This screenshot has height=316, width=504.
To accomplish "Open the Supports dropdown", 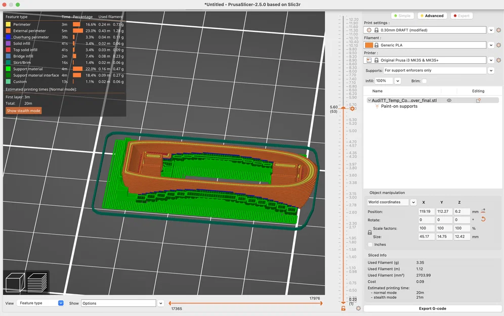I will click(491, 71).
